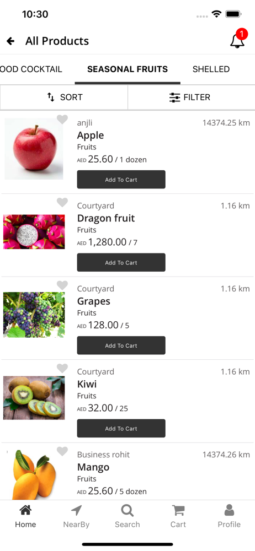
Task: Open the FILTER options
Action: [191, 98]
